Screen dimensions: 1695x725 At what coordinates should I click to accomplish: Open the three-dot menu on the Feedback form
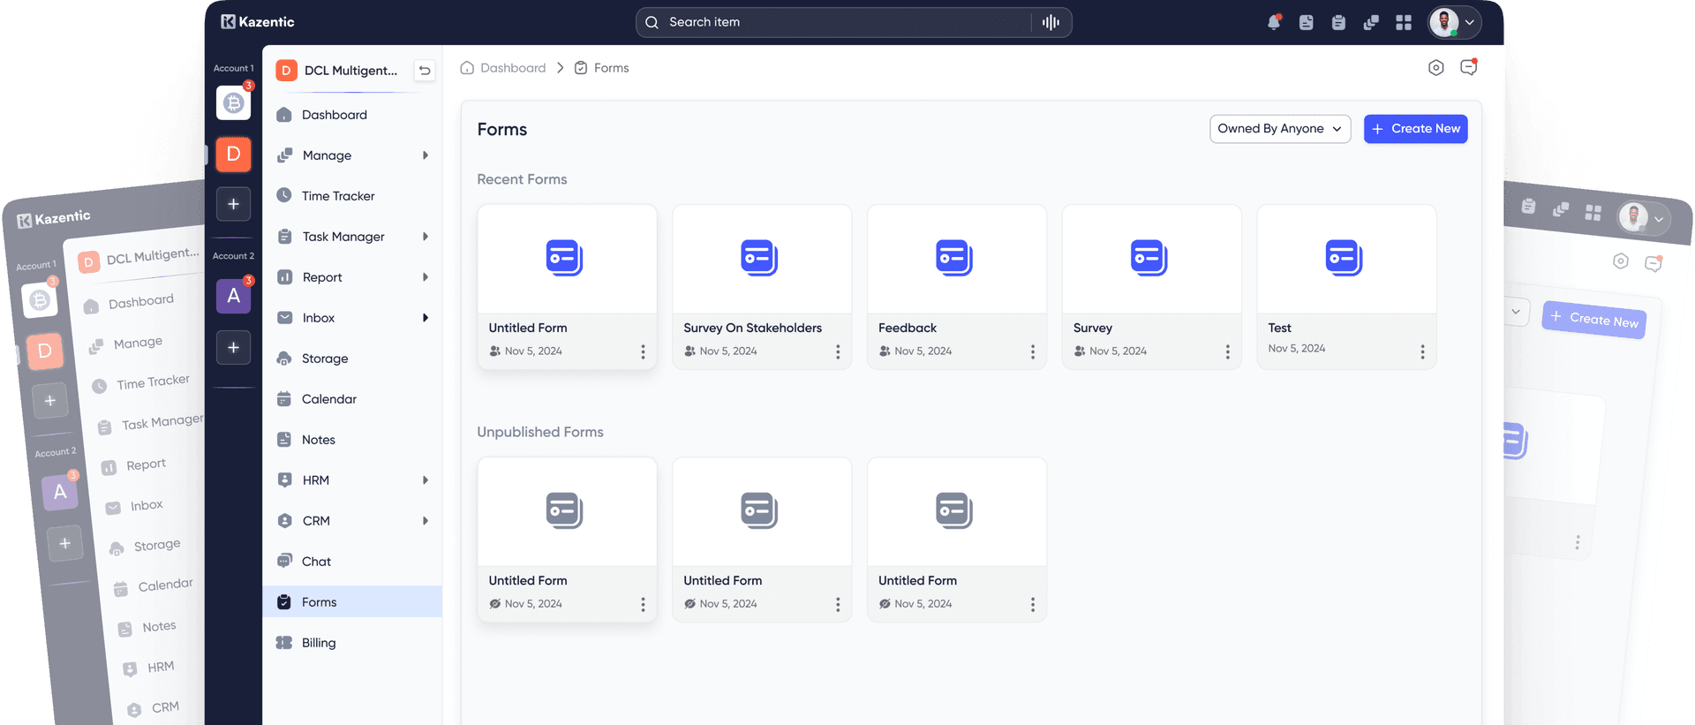pos(1033,351)
